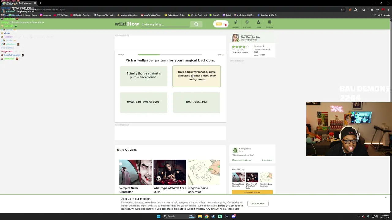Image resolution: width=392 pixels, height=220 pixels.
Task: Click Kingdom Name Generator title under More Quizzes
Action: coord(198,190)
